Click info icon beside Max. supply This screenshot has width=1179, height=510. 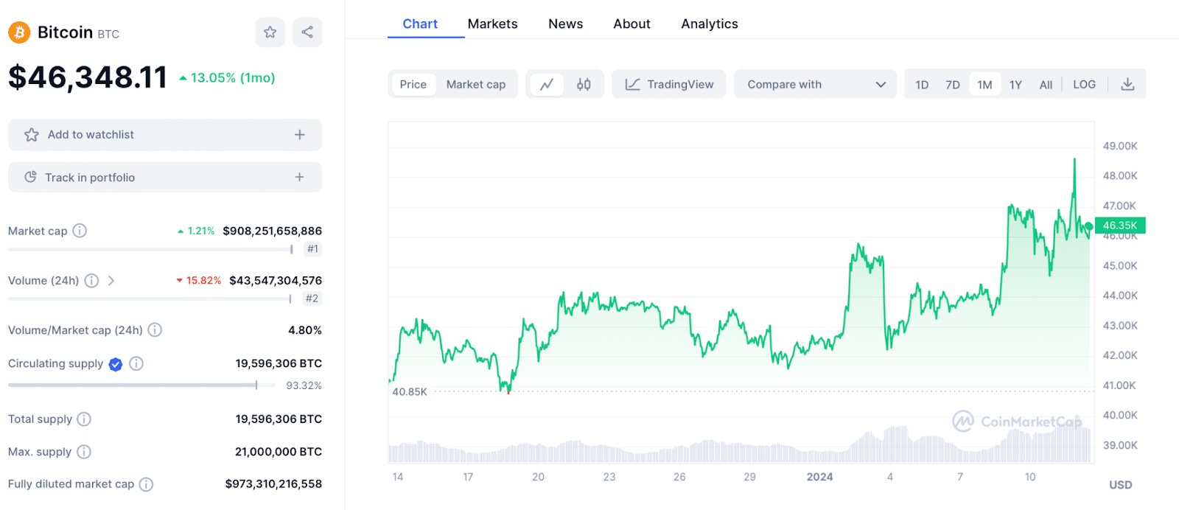pos(84,452)
